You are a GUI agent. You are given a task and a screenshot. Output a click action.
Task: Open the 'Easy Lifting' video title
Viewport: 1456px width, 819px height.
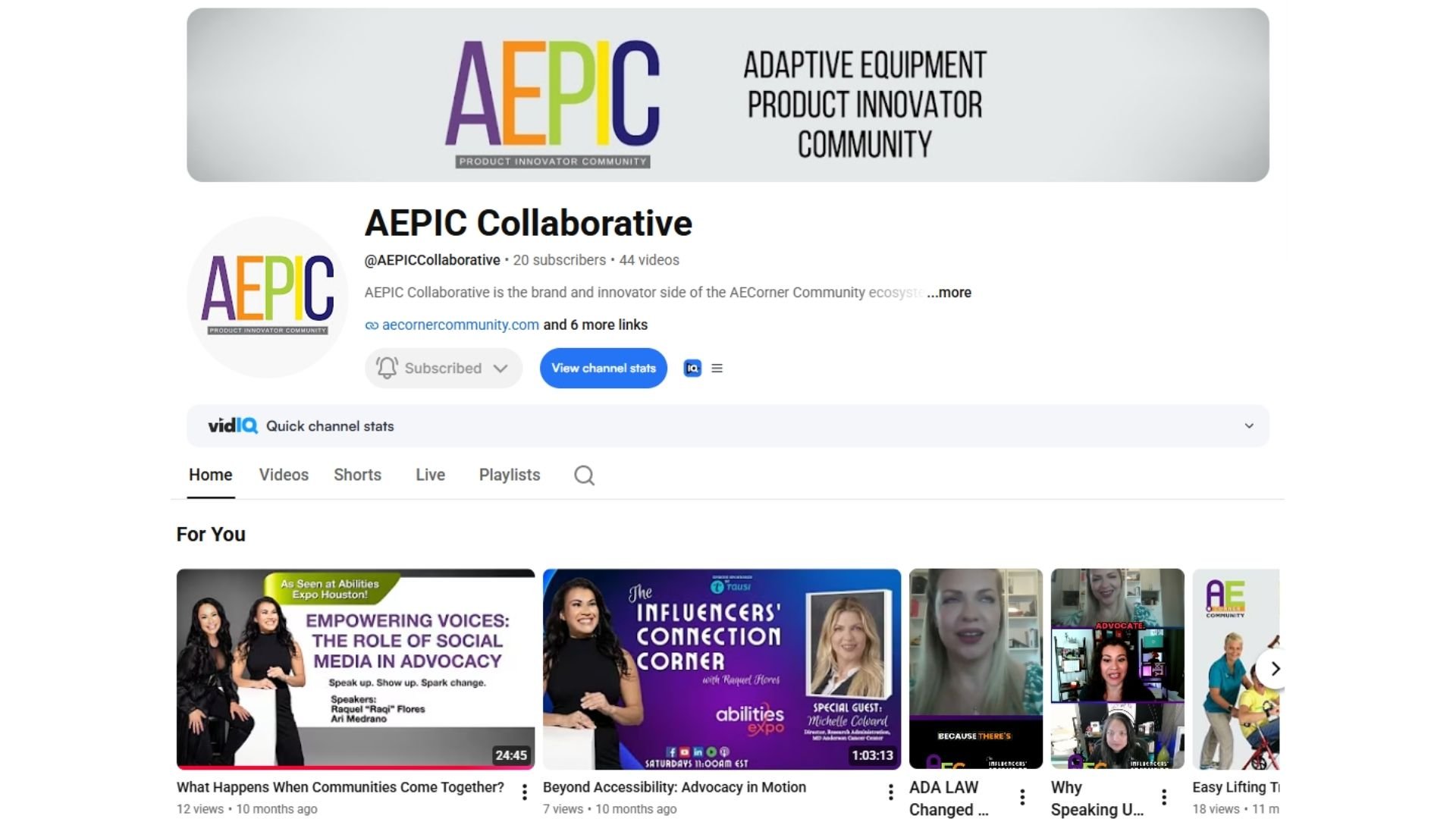[1236, 788]
